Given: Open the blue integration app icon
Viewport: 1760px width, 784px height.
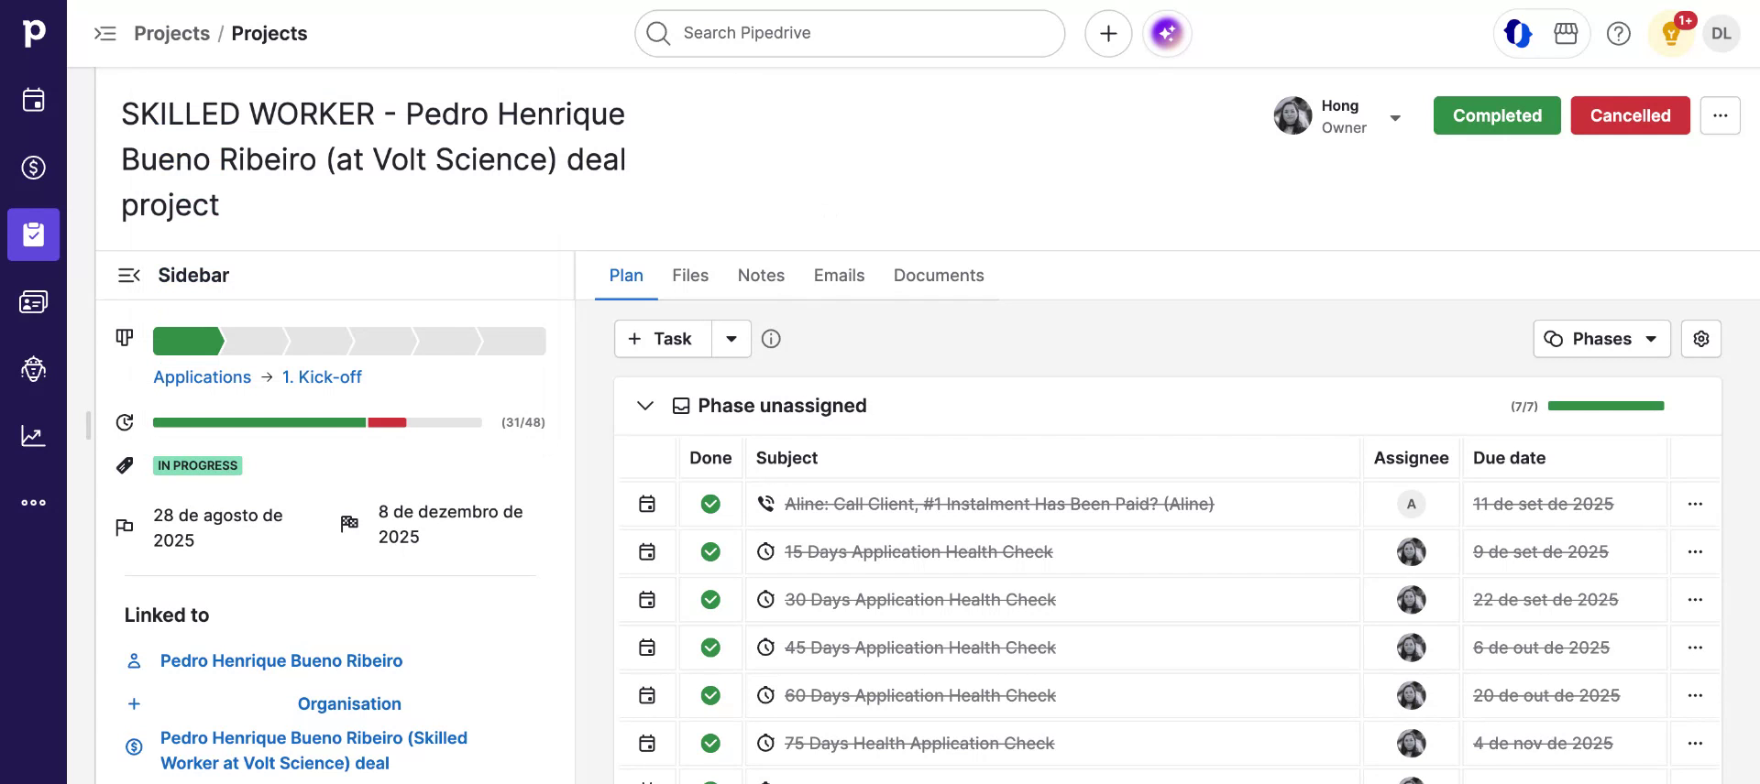Looking at the screenshot, I should pos(1518,34).
